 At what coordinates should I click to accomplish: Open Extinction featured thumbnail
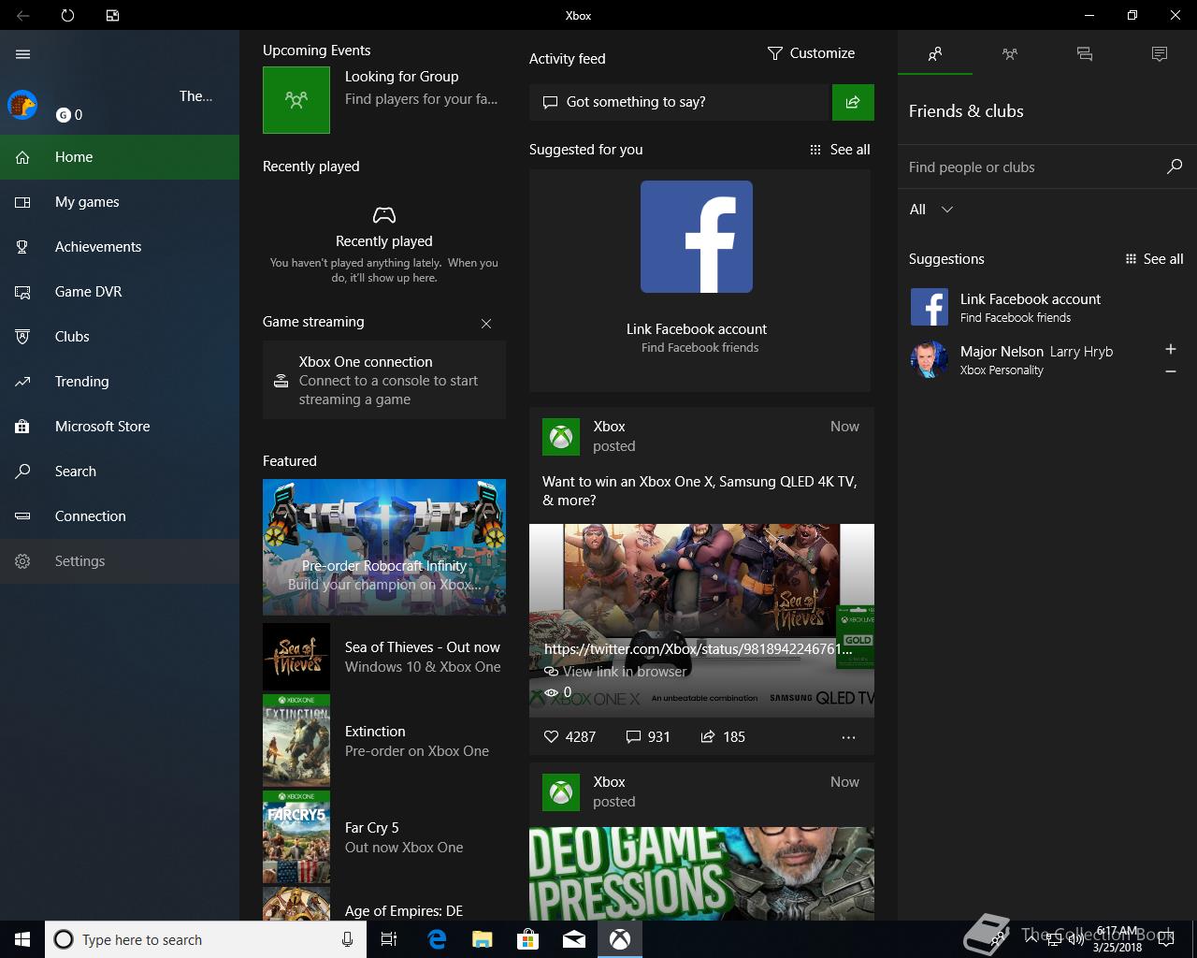[x=296, y=741]
